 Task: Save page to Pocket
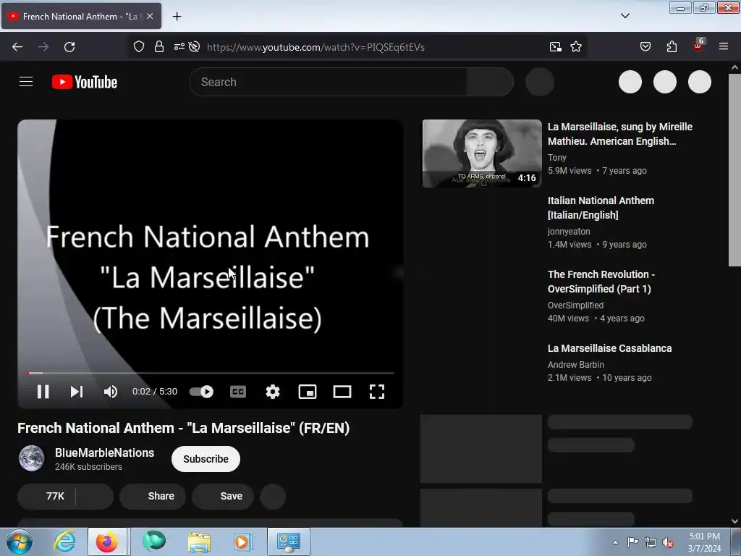click(645, 47)
